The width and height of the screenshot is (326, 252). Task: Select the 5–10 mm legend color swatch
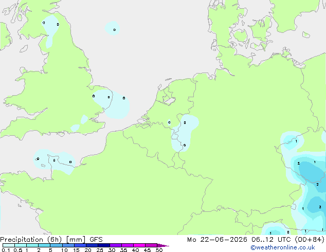(56, 245)
